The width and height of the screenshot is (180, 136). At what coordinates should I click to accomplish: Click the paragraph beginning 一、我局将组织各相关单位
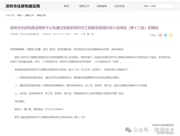tap(67, 78)
